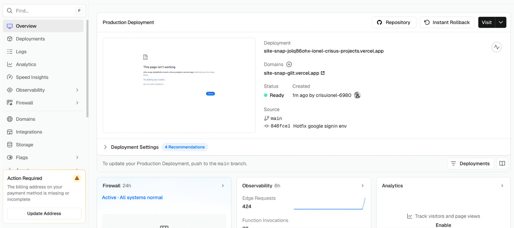
Task: Click crisuionel-6980 avatar
Action: click(357, 95)
